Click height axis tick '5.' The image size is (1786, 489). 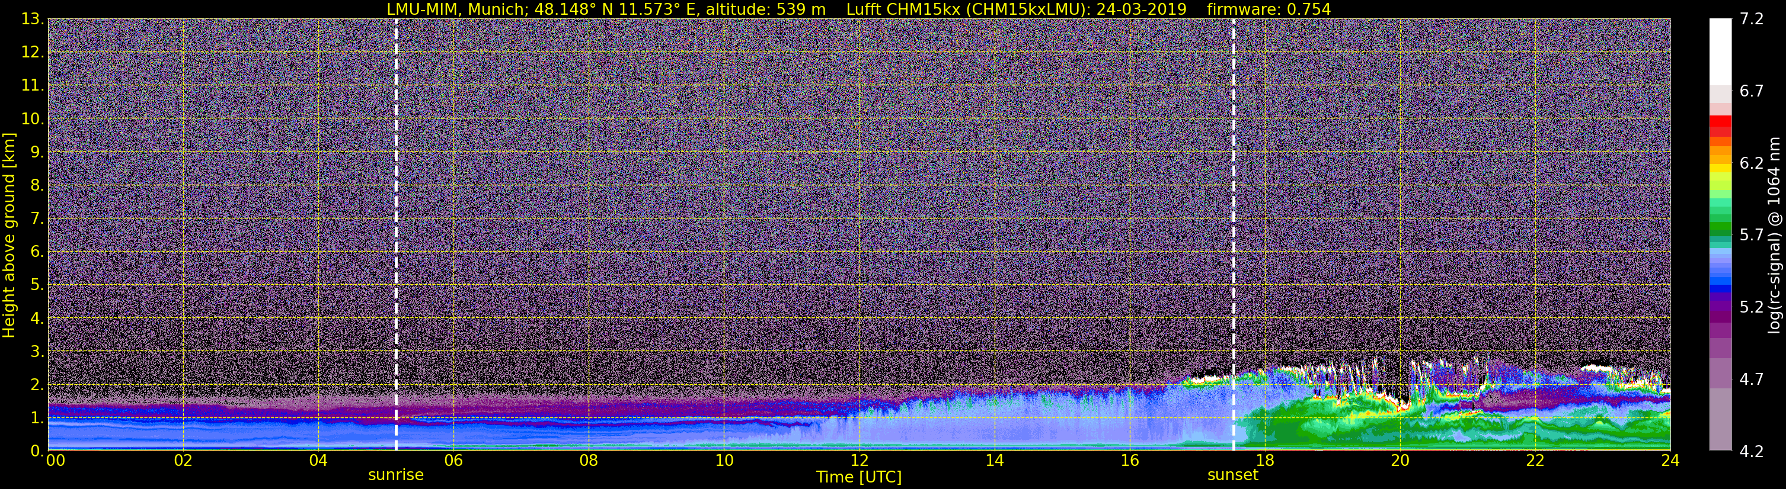tap(37, 285)
